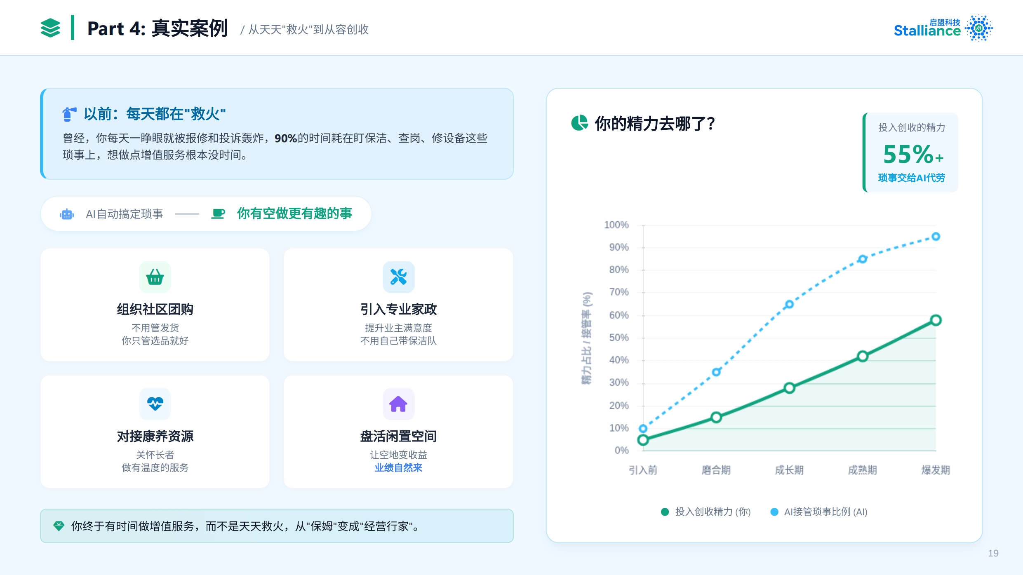Click the 业绩自然来 link text
The image size is (1023, 575).
[398, 468]
